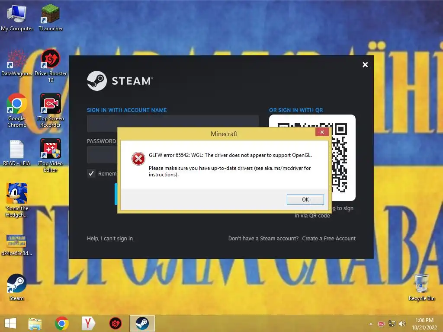Viewport: 443px width, 332px height.
Task: Open network tray icon
Action: point(392,324)
